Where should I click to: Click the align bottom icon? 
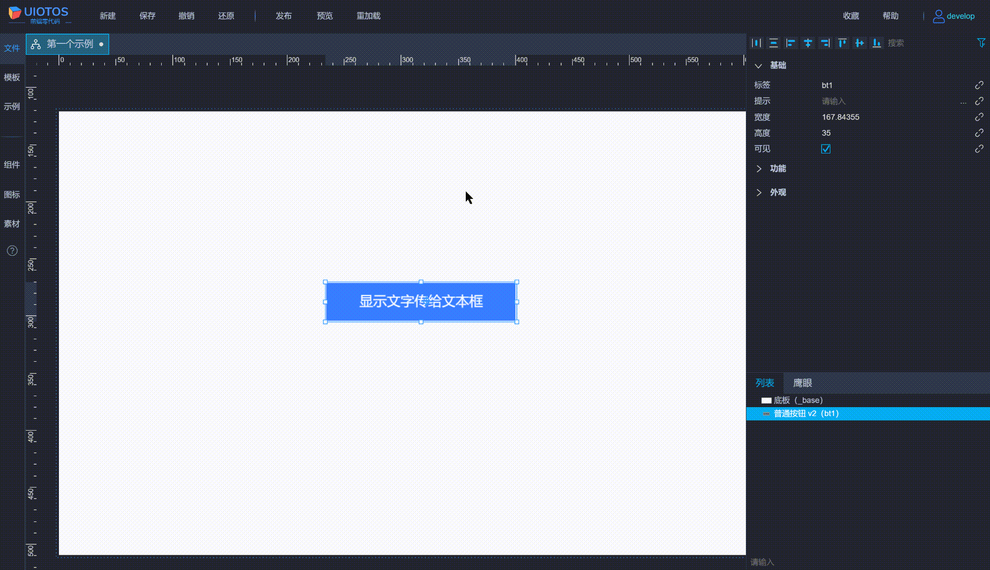(x=877, y=43)
